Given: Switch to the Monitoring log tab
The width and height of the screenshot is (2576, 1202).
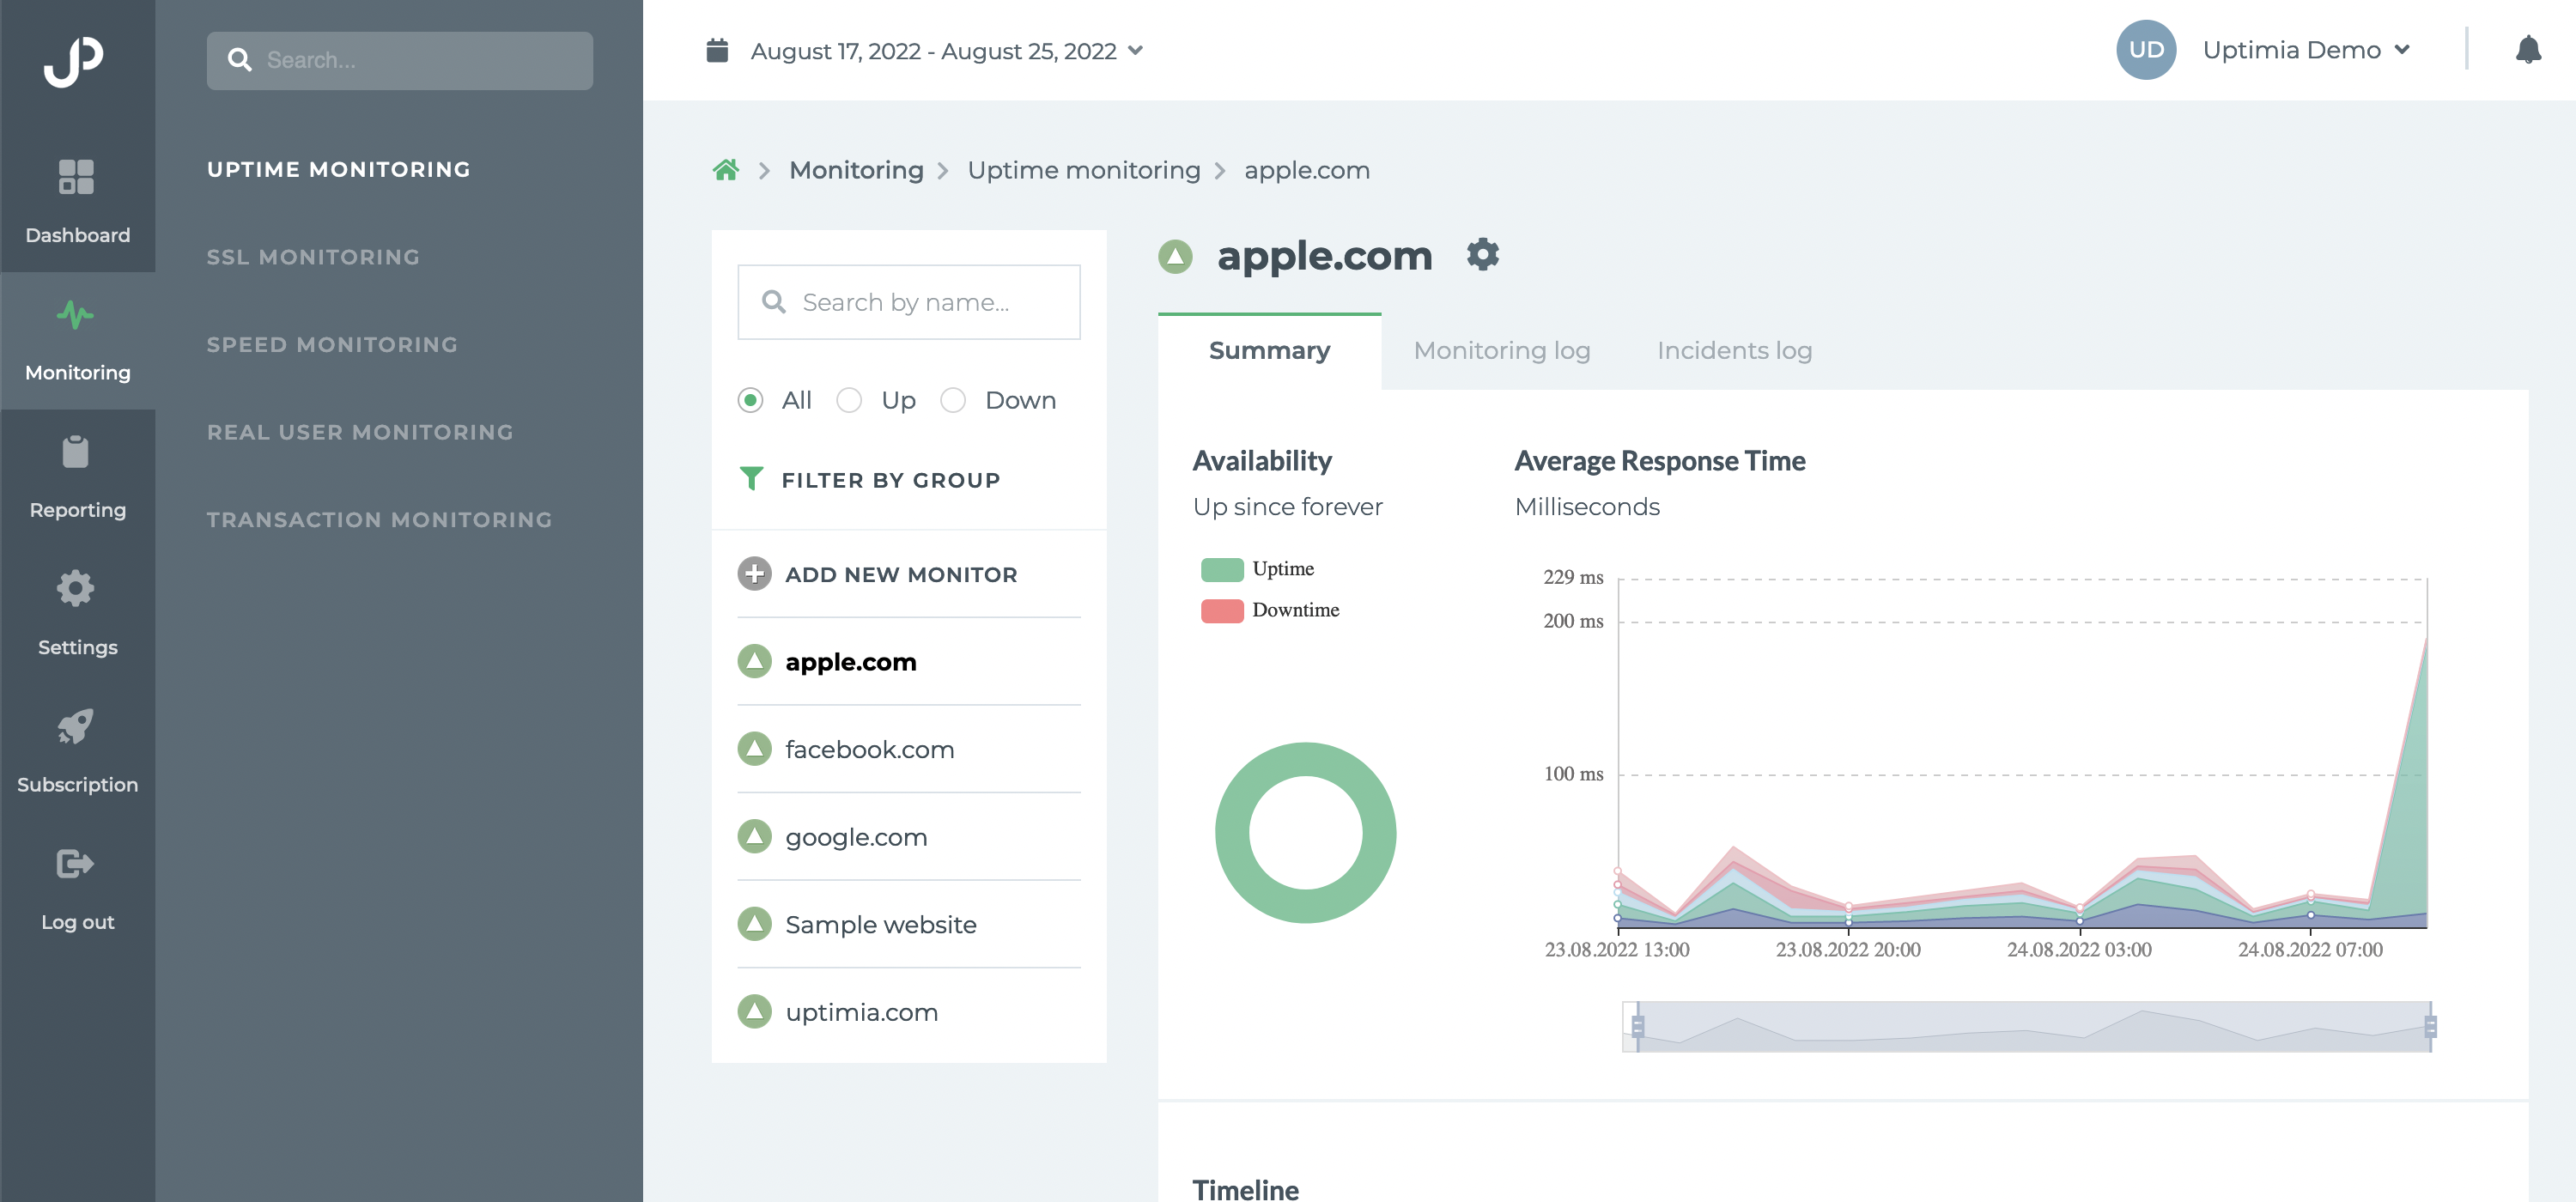Looking at the screenshot, I should (x=1501, y=351).
